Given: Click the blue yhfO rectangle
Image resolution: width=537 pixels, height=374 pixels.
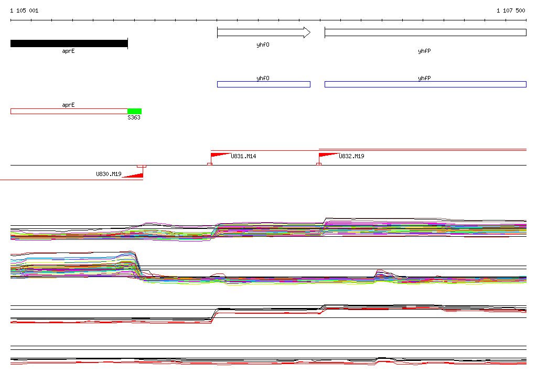Looking at the screenshot, I should [x=264, y=84].
